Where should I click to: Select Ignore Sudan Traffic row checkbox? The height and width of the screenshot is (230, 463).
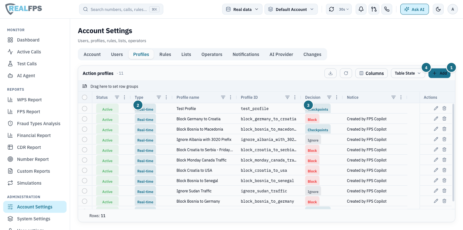pyautogui.click(x=85, y=191)
